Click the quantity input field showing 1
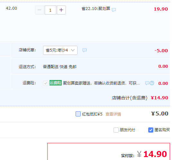 pyautogui.click(x=50, y=10)
